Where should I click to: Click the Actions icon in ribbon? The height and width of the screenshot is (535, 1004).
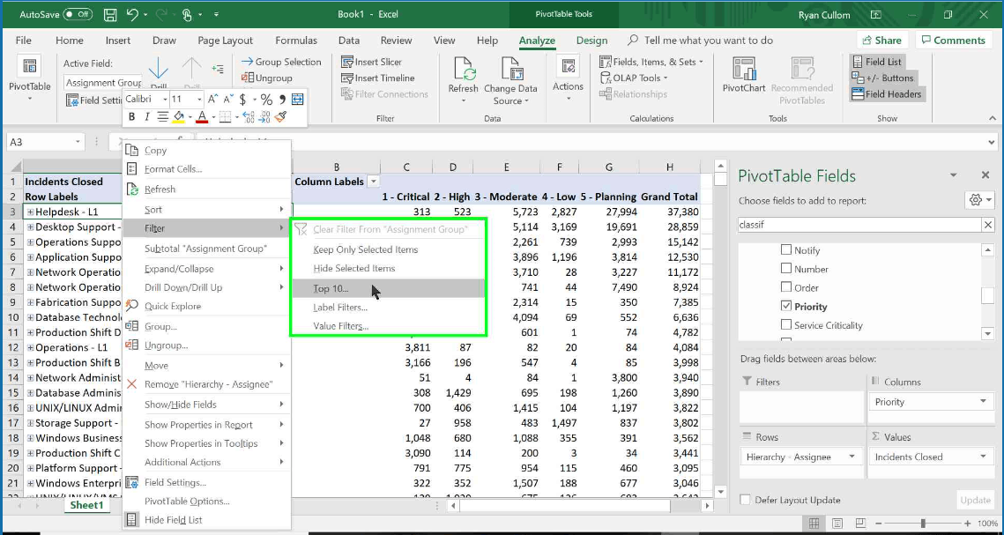(x=568, y=67)
